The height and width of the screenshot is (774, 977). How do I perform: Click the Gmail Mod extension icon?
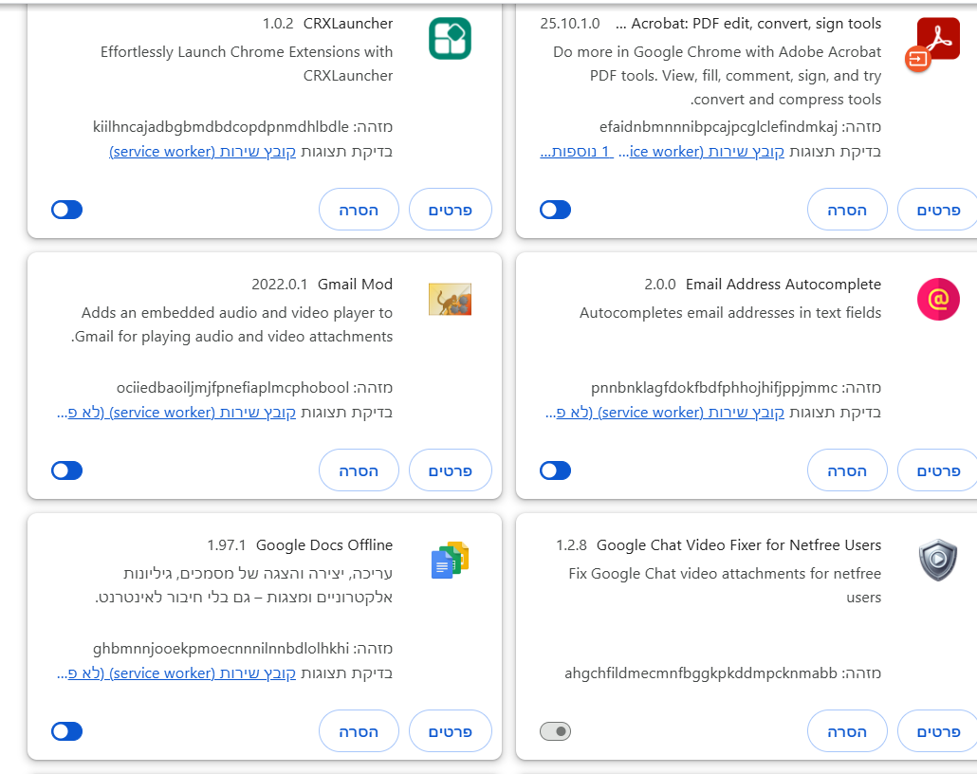point(450,300)
